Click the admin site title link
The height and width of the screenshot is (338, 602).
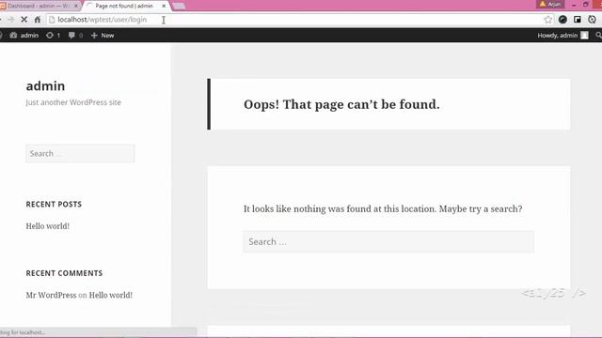point(45,85)
